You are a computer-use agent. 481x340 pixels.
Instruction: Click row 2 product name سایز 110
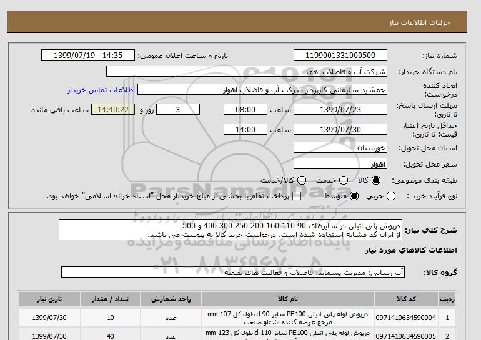point(288,335)
